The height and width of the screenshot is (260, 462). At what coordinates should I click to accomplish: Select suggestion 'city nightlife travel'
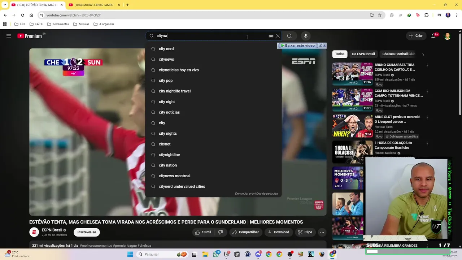[x=213, y=91]
